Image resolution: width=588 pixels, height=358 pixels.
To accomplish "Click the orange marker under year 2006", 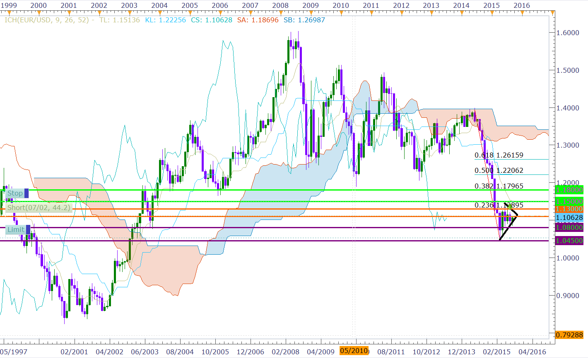I will click(x=220, y=13).
